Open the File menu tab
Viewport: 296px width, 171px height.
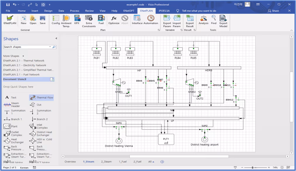click(x=8, y=11)
